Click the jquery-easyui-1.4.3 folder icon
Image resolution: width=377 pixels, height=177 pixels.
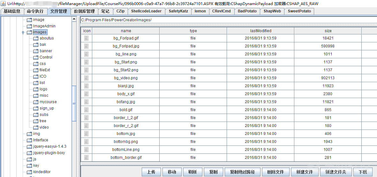click(29, 146)
